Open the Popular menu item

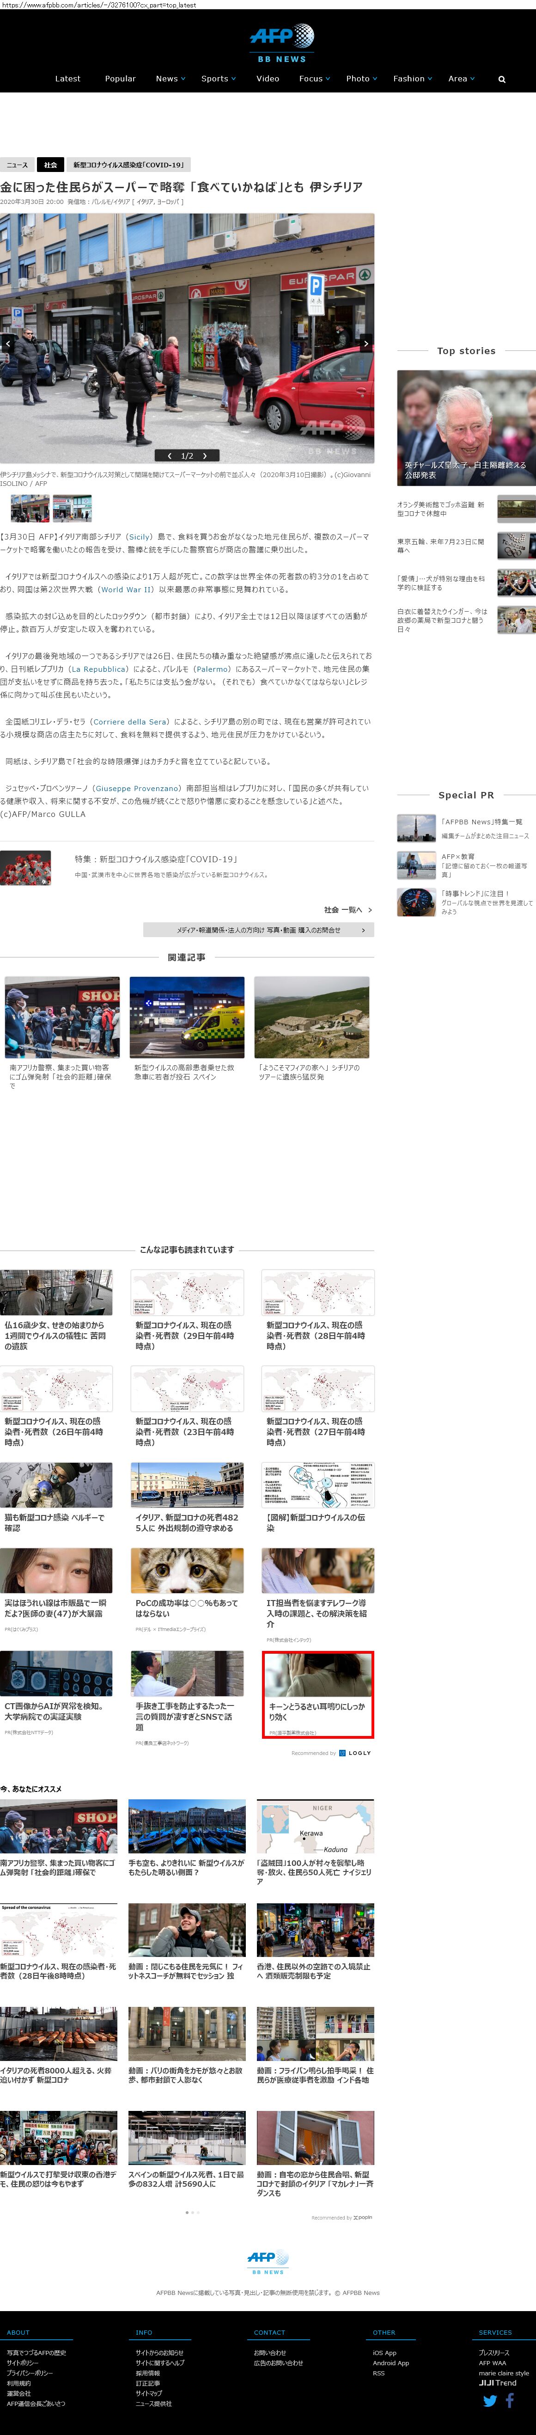[x=120, y=80]
